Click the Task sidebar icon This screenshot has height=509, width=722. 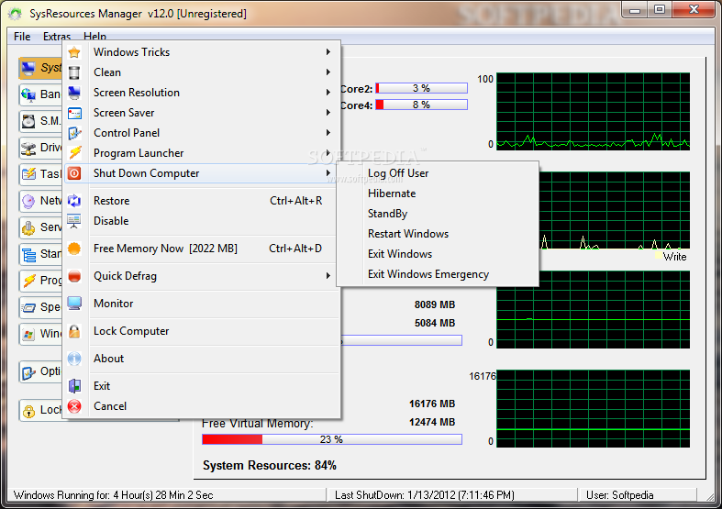(28, 174)
